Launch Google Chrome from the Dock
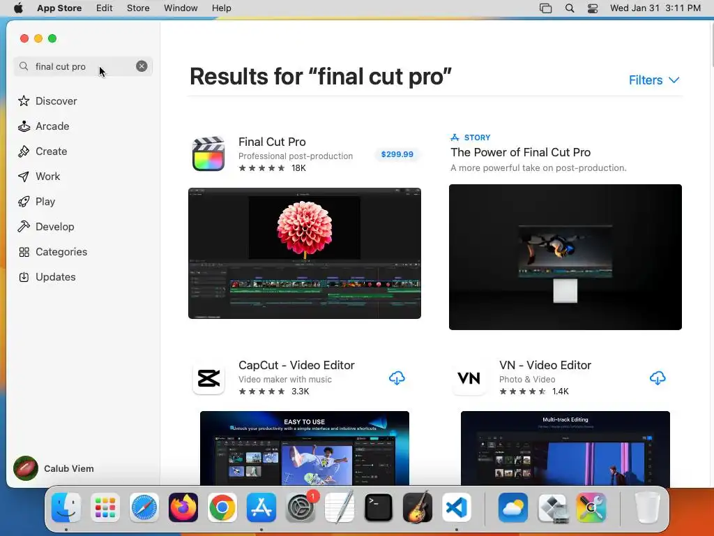 222,507
